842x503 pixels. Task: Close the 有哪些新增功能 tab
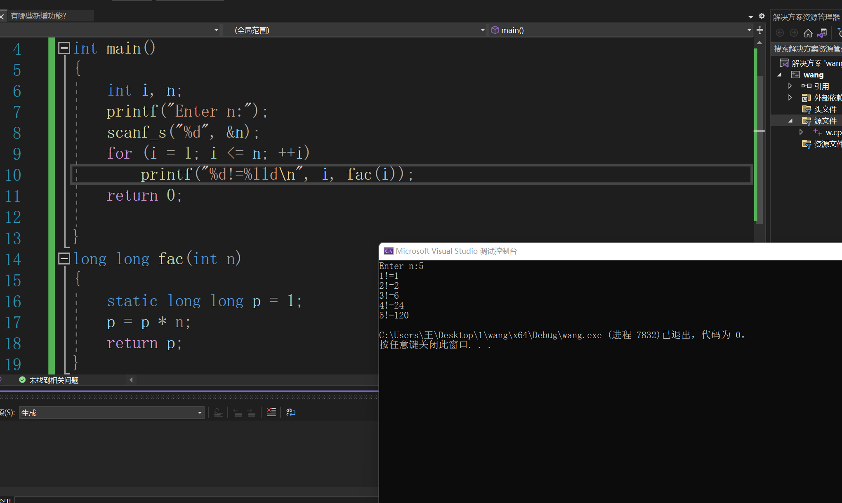2,16
